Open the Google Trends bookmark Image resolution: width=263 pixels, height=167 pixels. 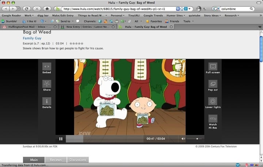click(x=153, y=16)
